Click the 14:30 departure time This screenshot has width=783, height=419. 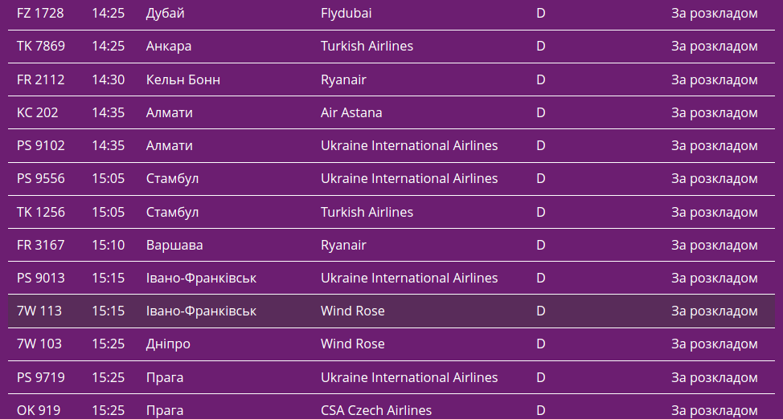(108, 79)
